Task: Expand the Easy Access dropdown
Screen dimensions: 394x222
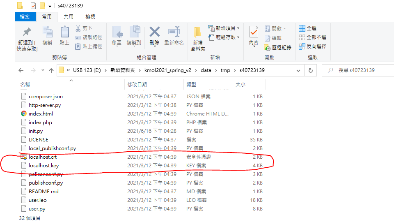Action: click(238, 37)
